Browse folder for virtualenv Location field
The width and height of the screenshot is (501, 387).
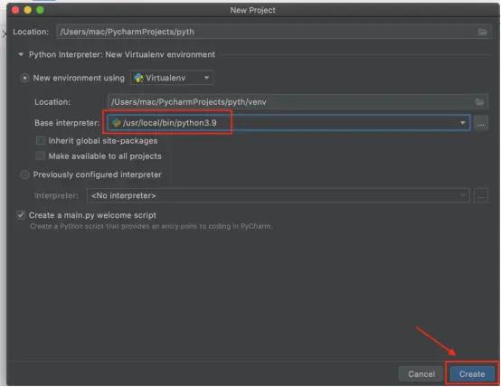[x=479, y=102]
